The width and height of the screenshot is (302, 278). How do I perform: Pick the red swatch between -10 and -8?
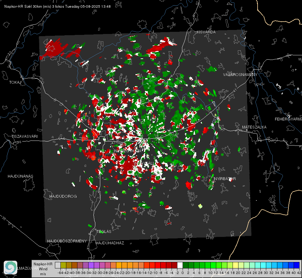pos(158,265)
